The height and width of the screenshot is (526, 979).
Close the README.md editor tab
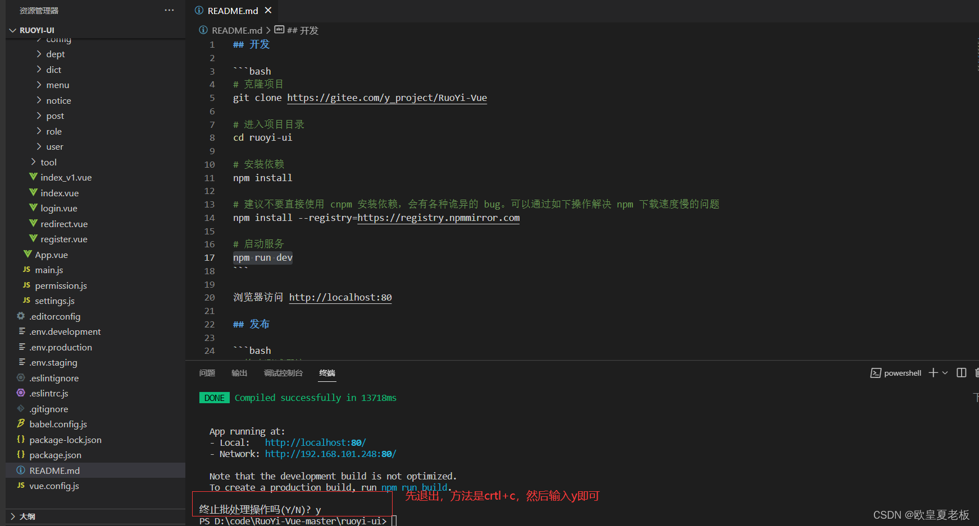click(268, 10)
